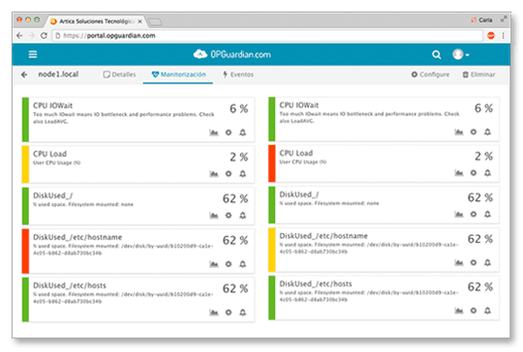Open the graph for the yellow-status CPU Load card
The width and height of the screenshot is (523, 352).
214,173
